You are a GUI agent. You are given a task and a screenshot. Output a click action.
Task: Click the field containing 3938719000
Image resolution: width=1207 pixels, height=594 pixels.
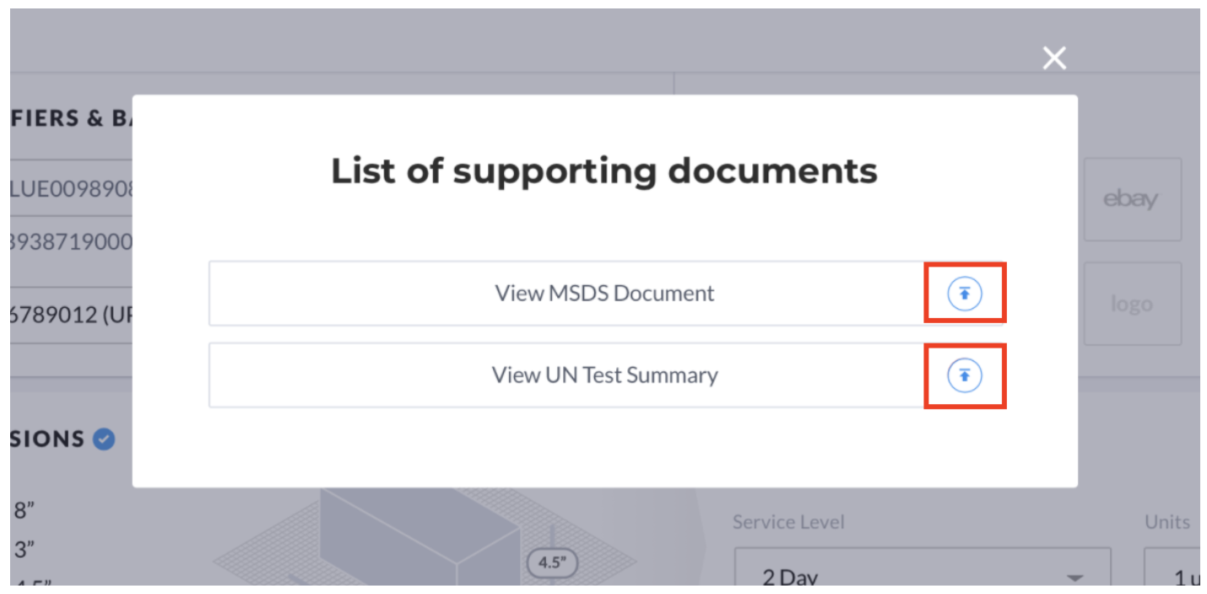[72, 243]
